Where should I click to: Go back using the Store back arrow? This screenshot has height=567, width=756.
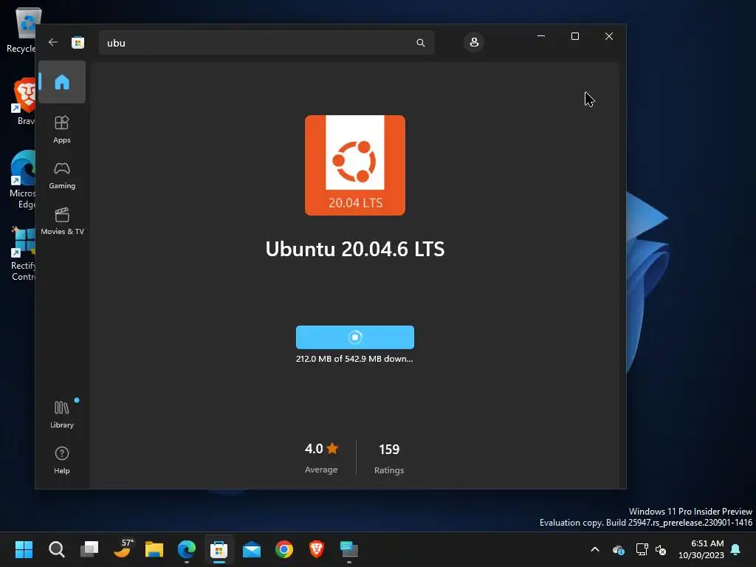53,42
